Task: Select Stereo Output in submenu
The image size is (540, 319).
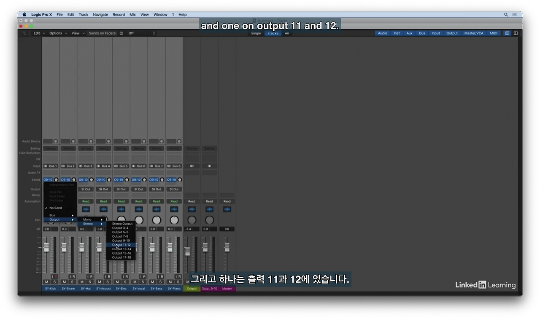Action: pyautogui.click(x=121, y=224)
